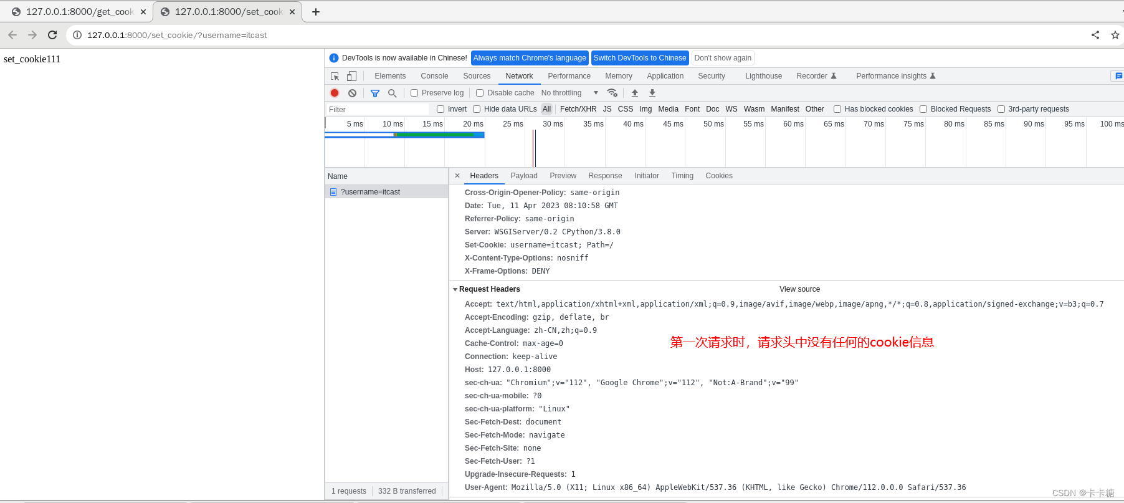The image size is (1124, 503).
Task: Close the set_cookie browser tab
Action: [x=292, y=12]
